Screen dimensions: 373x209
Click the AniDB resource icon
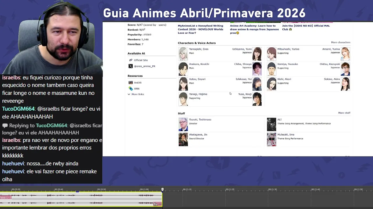pos(131,83)
